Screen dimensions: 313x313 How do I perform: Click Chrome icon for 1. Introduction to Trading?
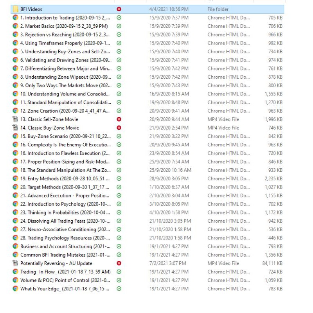click(x=15, y=18)
